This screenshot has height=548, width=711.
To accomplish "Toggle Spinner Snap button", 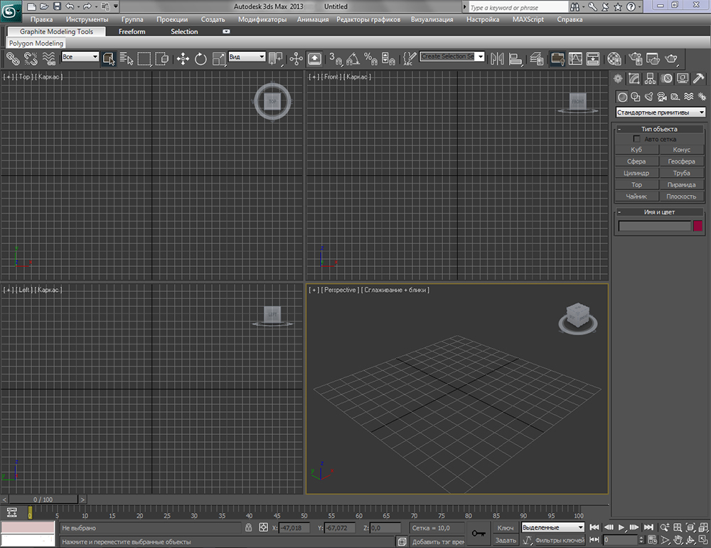I will click(x=388, y=58).
